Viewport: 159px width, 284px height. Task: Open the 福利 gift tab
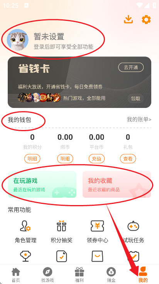(79, 275)
